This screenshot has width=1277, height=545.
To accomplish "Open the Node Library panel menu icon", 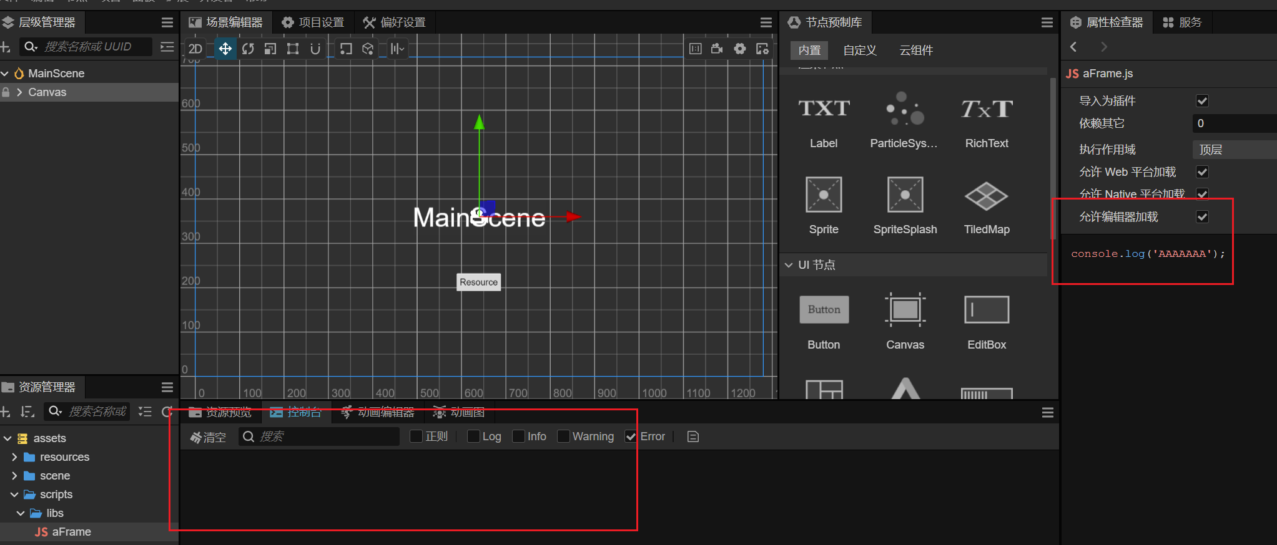I will pos(1047,22).
